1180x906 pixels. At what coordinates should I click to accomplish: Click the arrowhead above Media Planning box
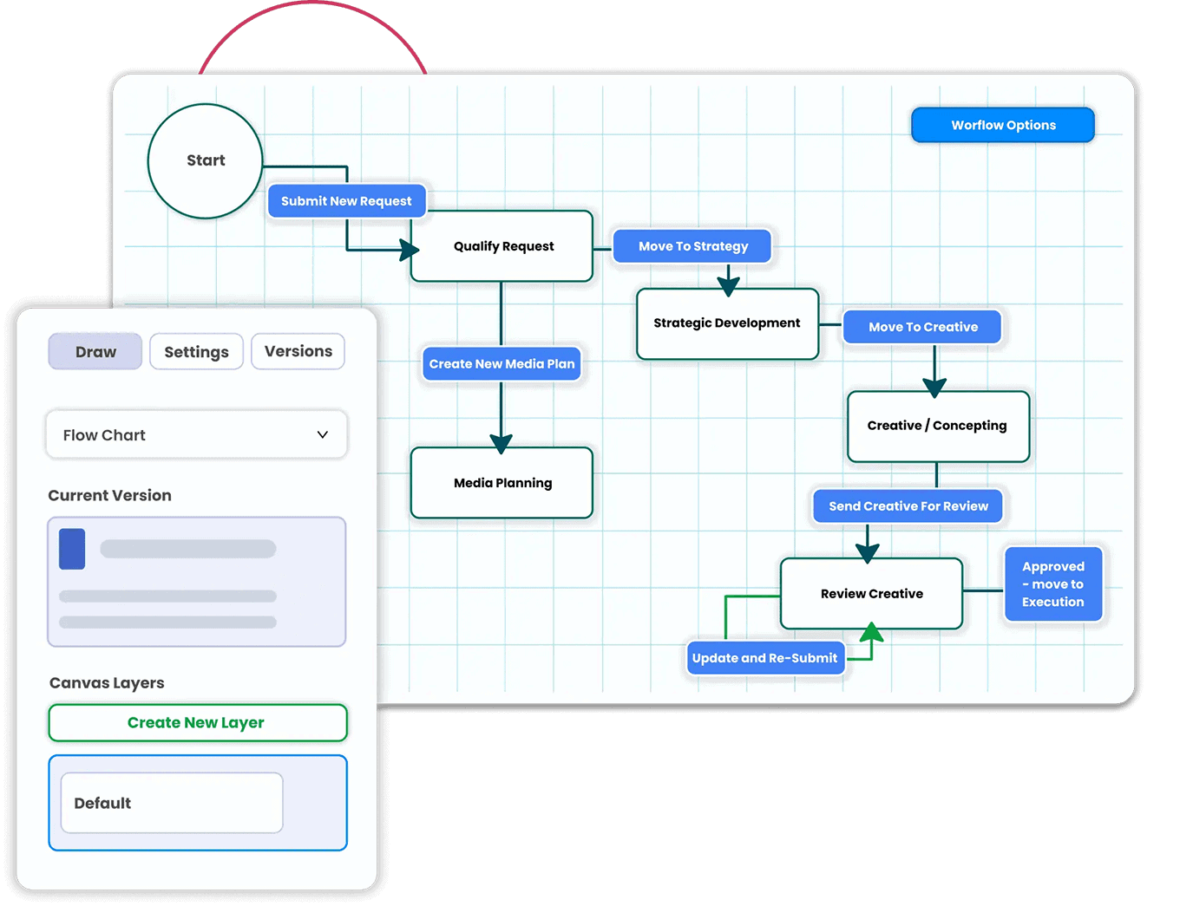point(501,443)
